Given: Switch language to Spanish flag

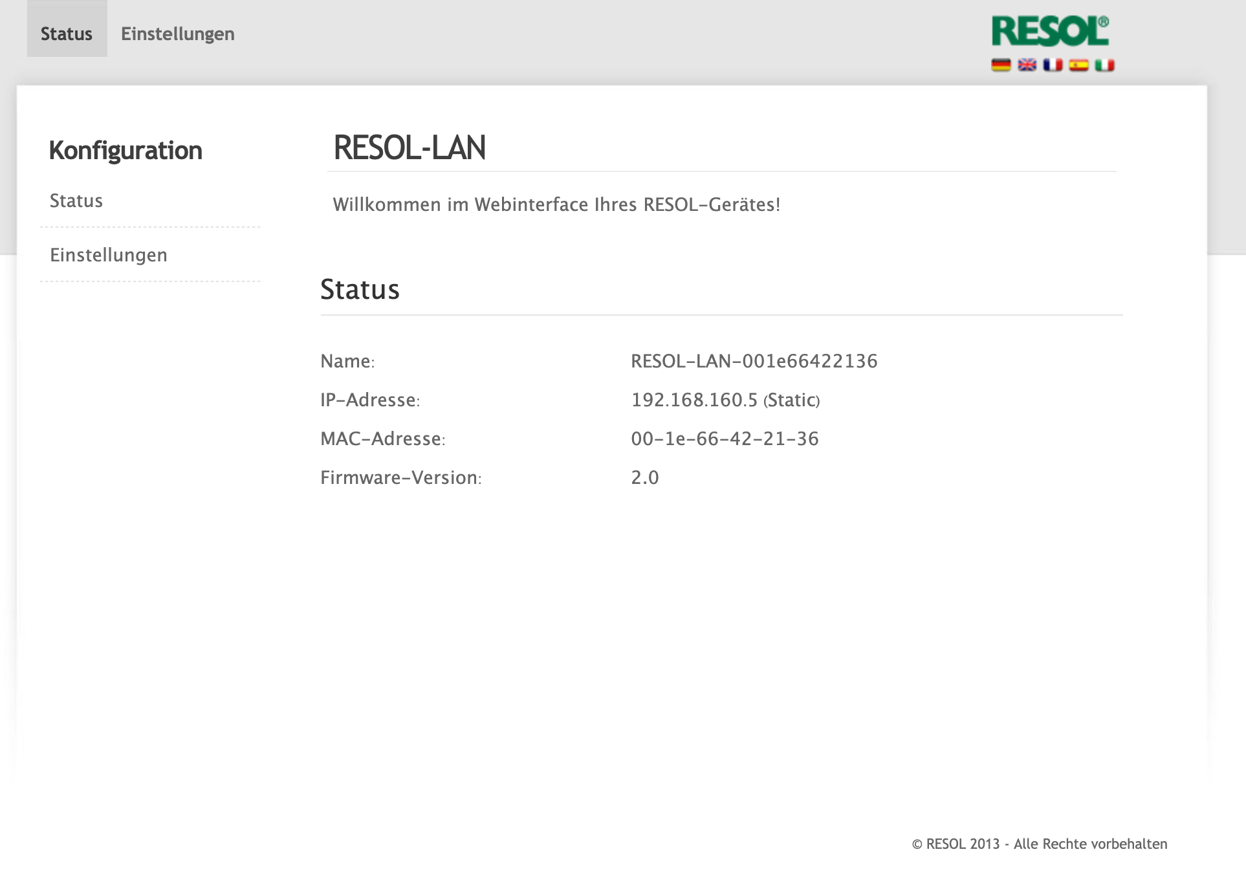Looking at the screenshot, I should (x=1078, y=65).
